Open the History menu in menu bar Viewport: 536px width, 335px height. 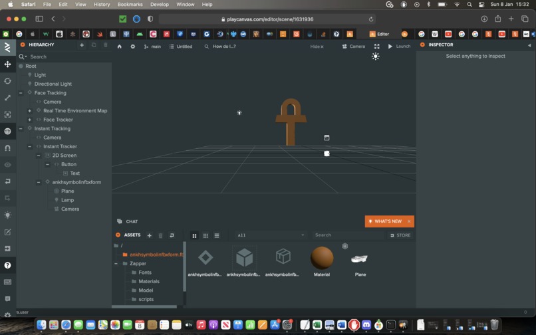pyautogui.click(x=102, y=5)
